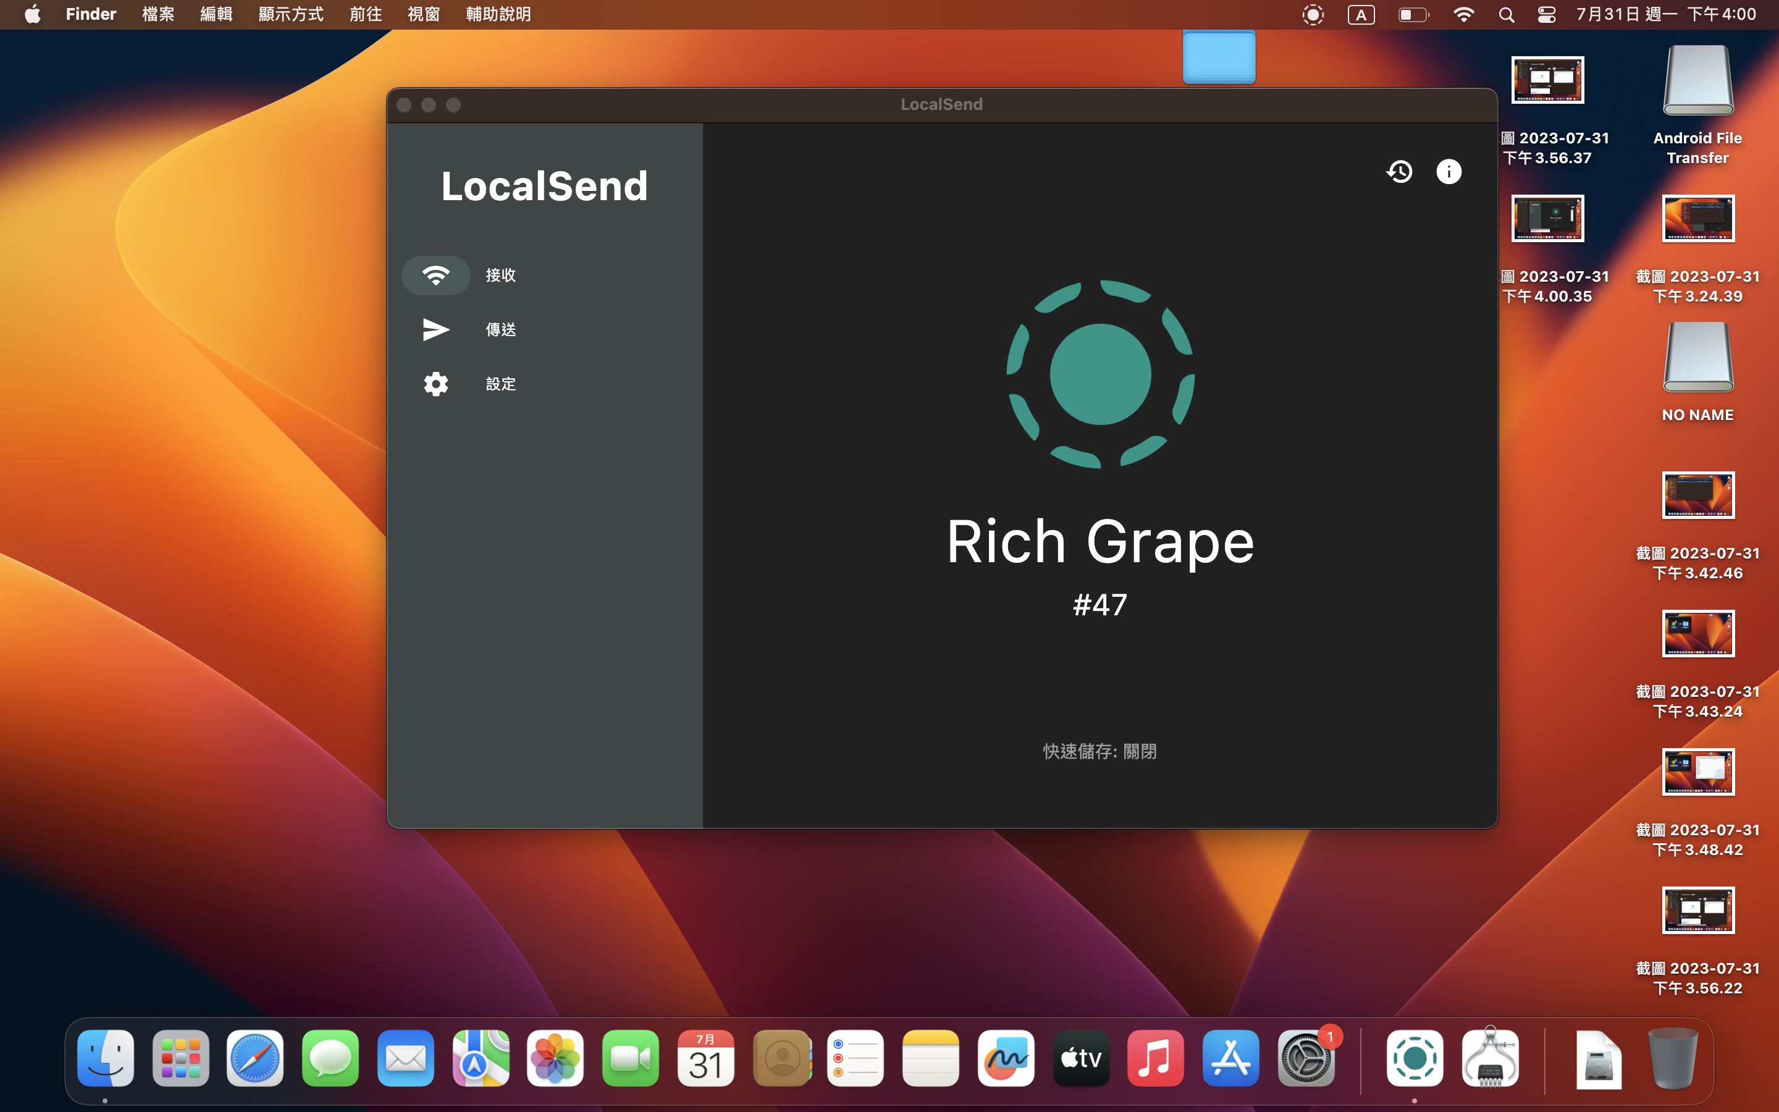Click the Rich Grape device name

[1100, 542]
